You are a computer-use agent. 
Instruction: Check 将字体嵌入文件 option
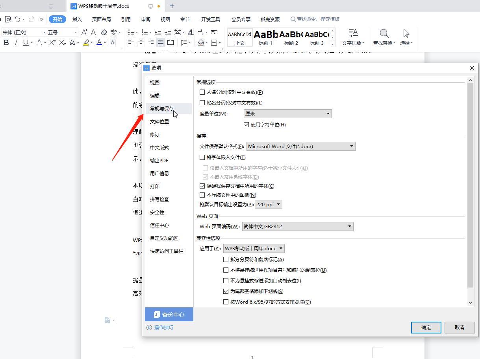point(202,158)
